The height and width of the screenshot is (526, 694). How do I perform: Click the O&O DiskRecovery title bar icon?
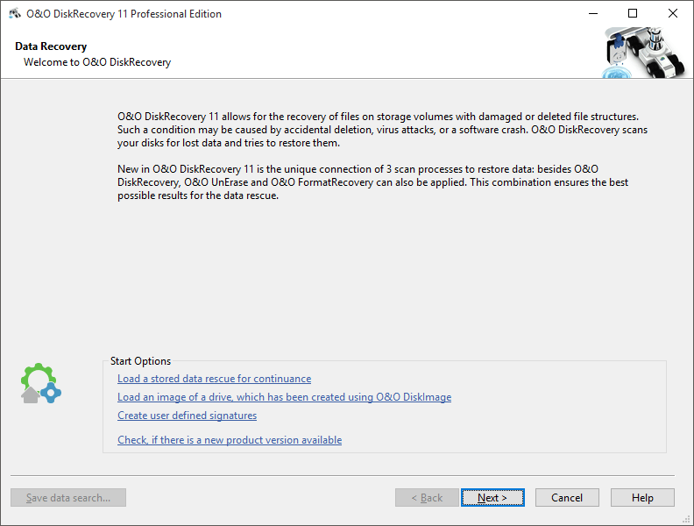[x=14, y=14]
